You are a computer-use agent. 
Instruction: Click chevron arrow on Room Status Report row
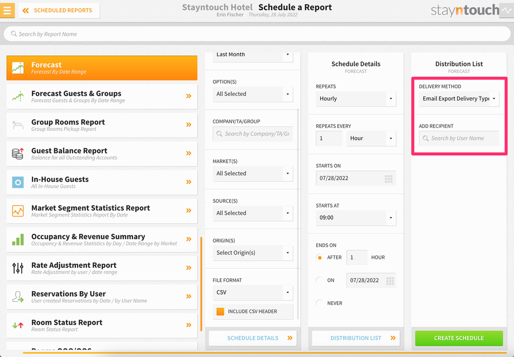click(x=189, y=325)
